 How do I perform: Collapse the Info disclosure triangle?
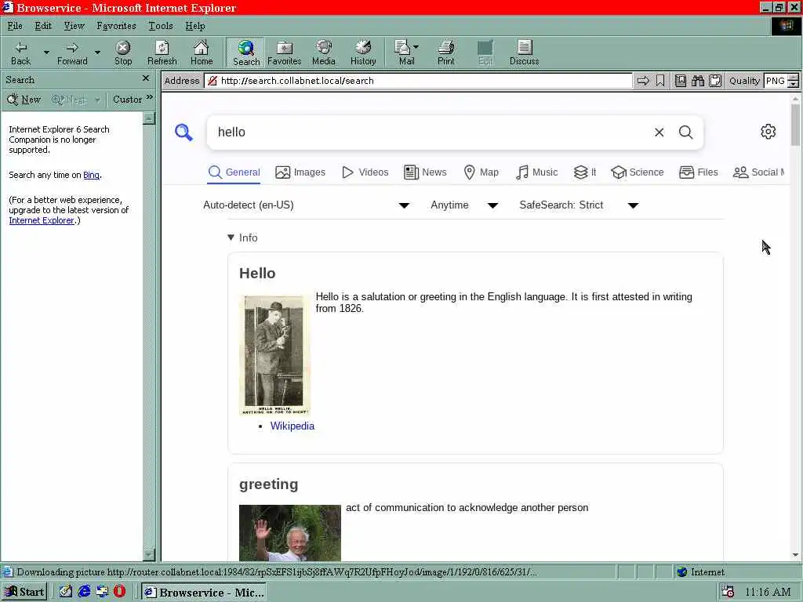pyautogui.click(x=231, y=238)
